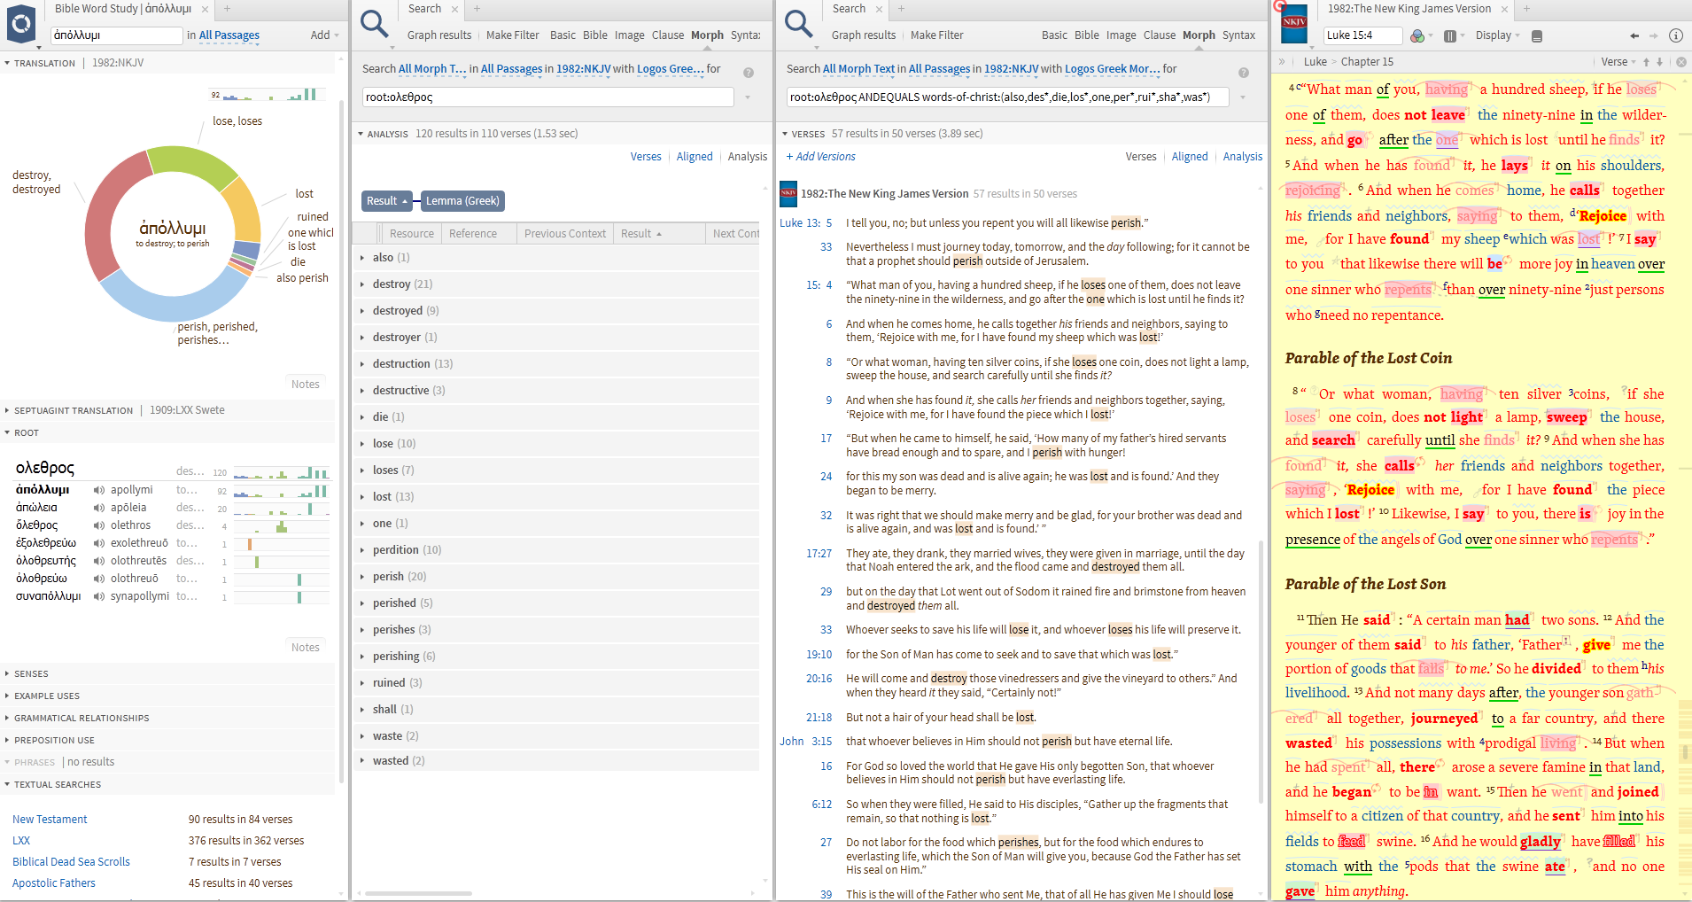Open the New Testament textual search link
The width and height of the screenshot is (1692, 902).
(50, 820)
